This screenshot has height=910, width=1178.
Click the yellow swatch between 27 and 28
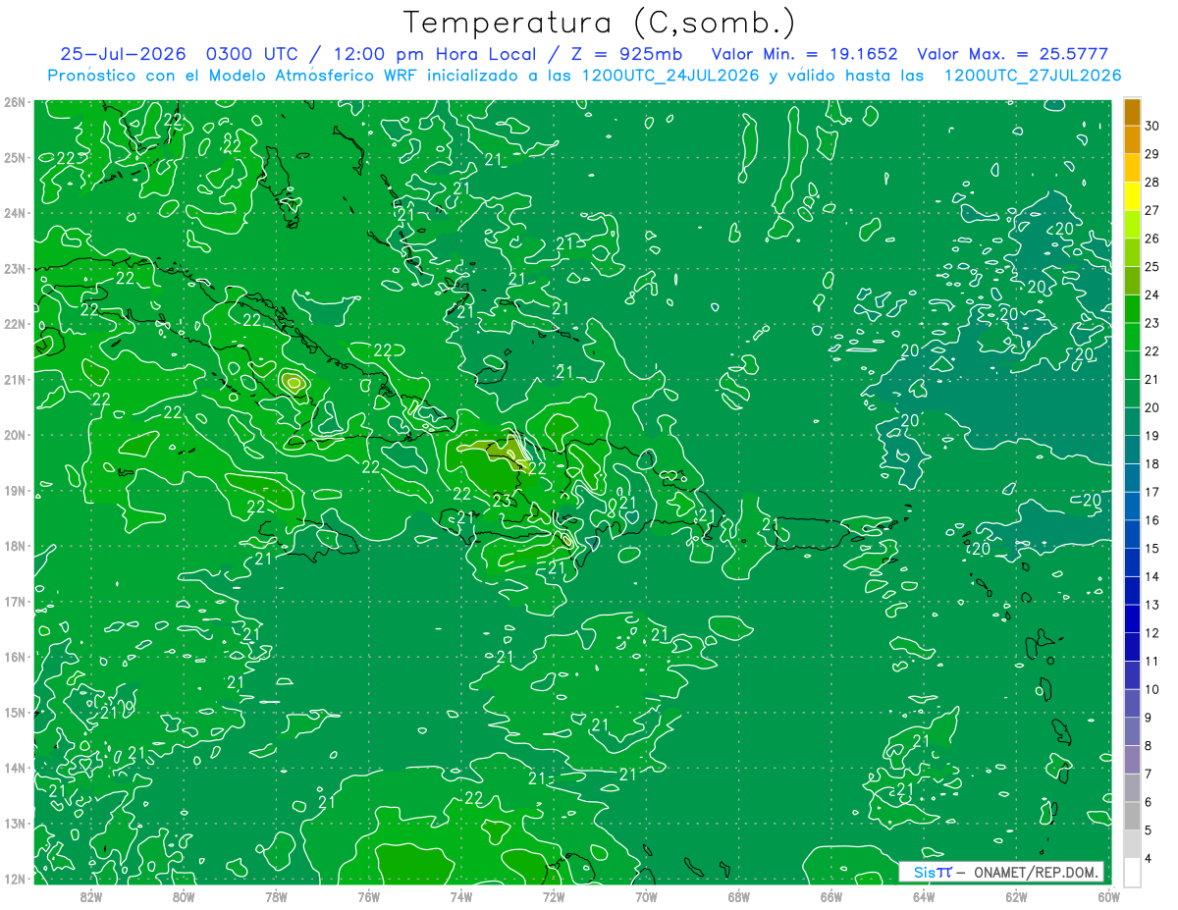click(x=1132, y=196)
